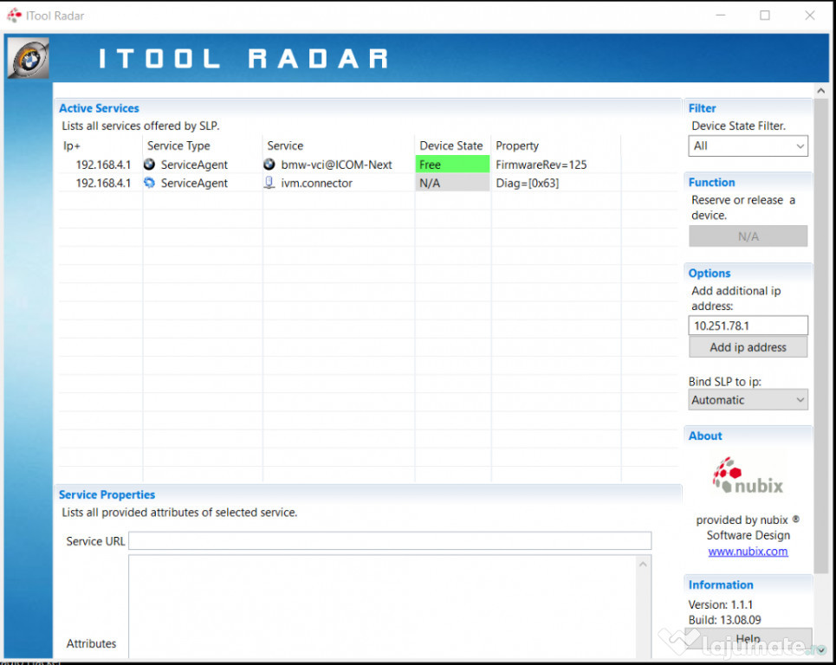The image size is (836, 665).
Task: Click the green Free device state cell
Action: tap(453, 165)
